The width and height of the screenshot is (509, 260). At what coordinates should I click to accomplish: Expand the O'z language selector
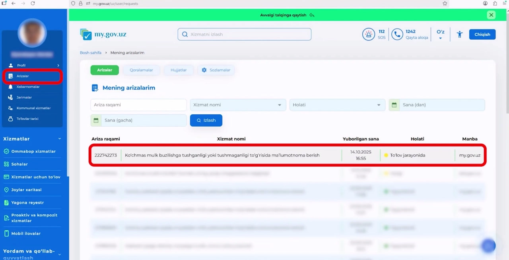440,35
